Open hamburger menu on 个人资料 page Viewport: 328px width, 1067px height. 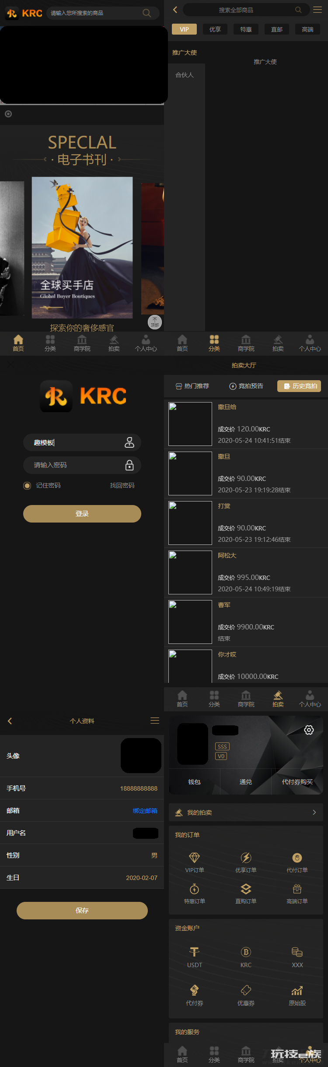coord(155,721)
